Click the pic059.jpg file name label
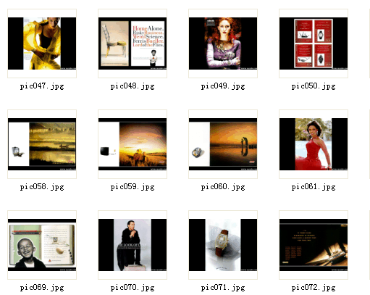The width and height of the screenshot is (370, 295). pos(133,187)
